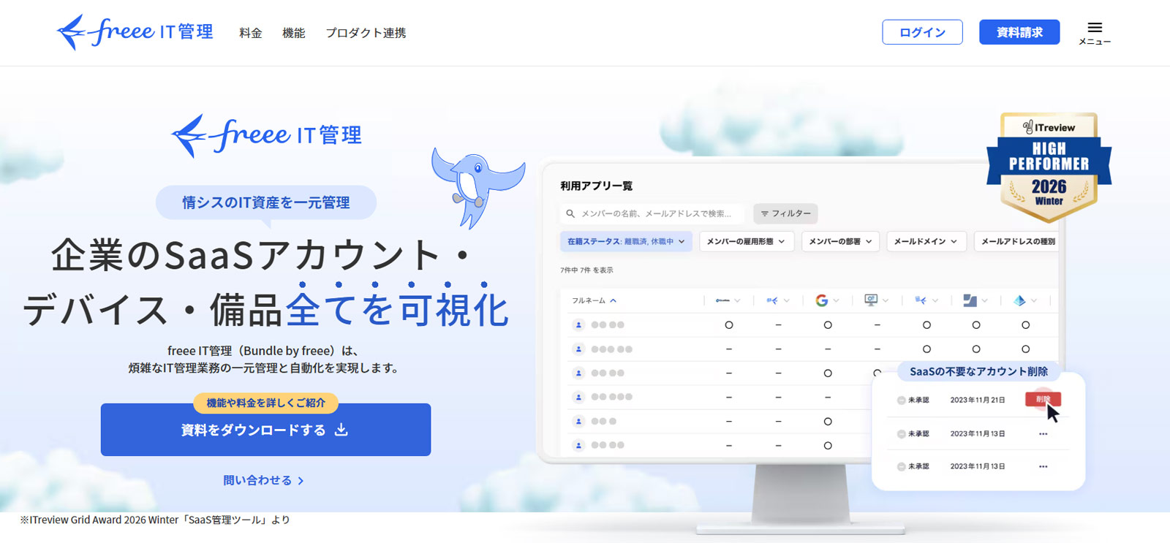Screen dimensions: 1170x543
Task: Click the 機能や料金を詳しくご紹介 yellow label
Action: pos(265,403)
